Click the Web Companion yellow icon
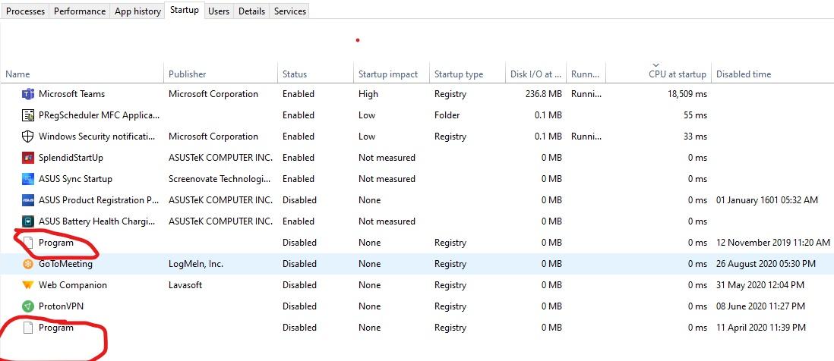Screen dimensions: 834x361 point(27,285)
